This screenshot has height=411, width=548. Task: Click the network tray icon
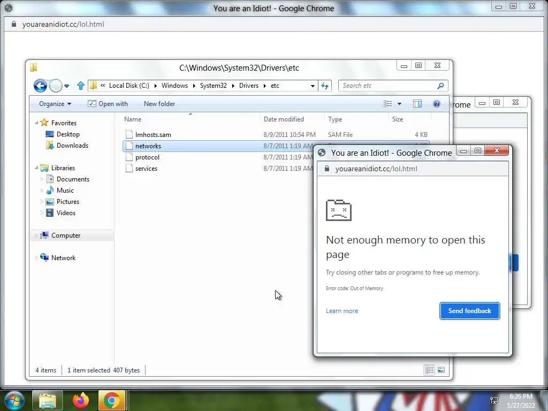tap(494, 400)
